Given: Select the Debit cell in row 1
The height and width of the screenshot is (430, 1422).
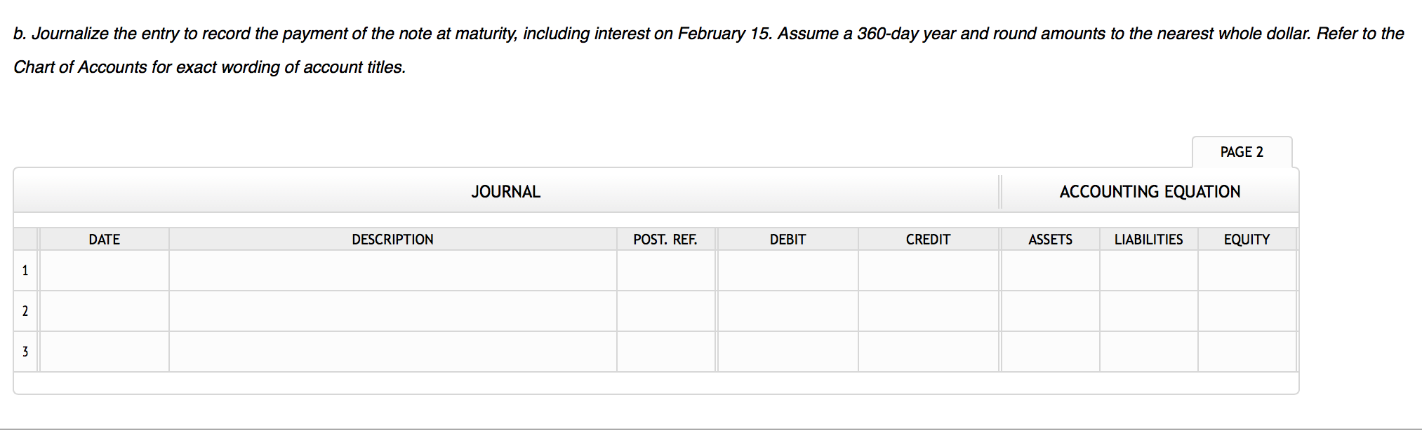Looking at the screenshot, I should 788,270.
